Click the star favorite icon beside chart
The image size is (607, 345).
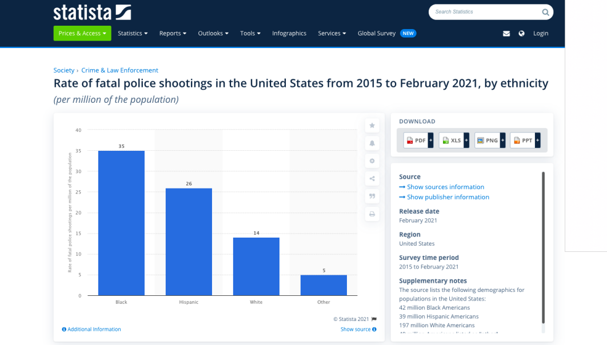[372, 125]
